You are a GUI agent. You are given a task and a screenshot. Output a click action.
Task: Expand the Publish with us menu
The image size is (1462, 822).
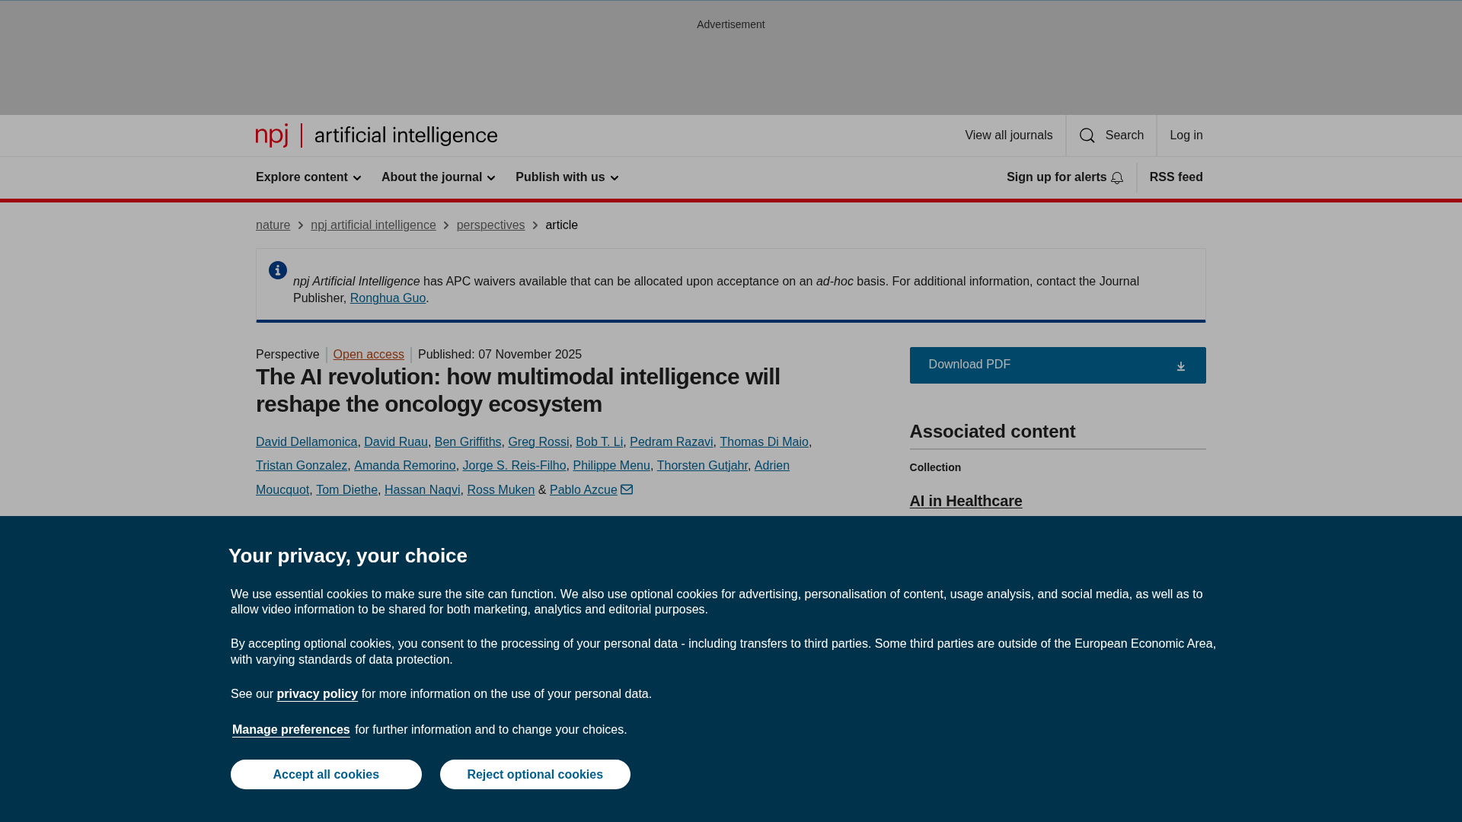click(x=567, y=177)
